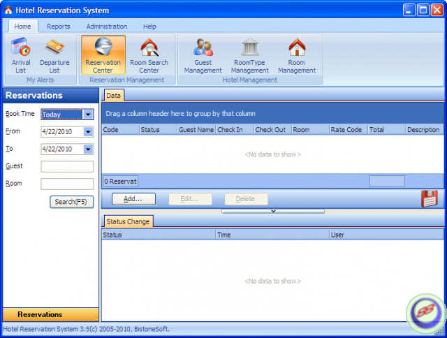Image resolution: width=447 pixels, height=338 pixels.
Task: Open Room Management
Action: [297, 55]
